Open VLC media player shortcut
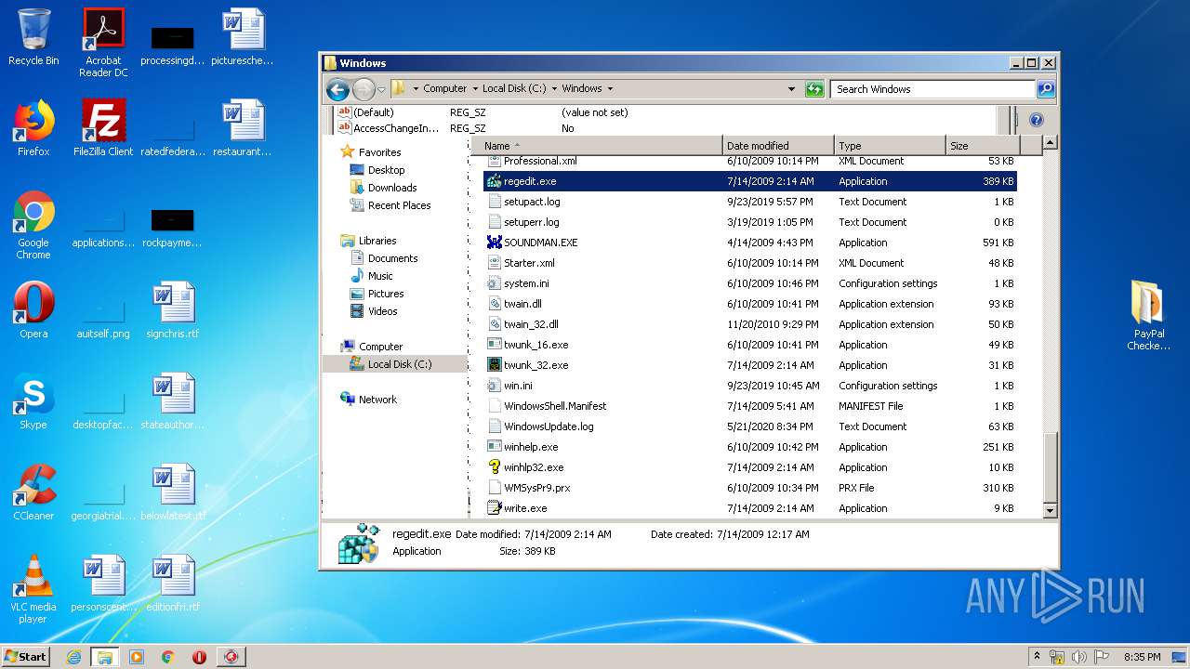The height and width of the screenshot is (669, 1190). 33,589
